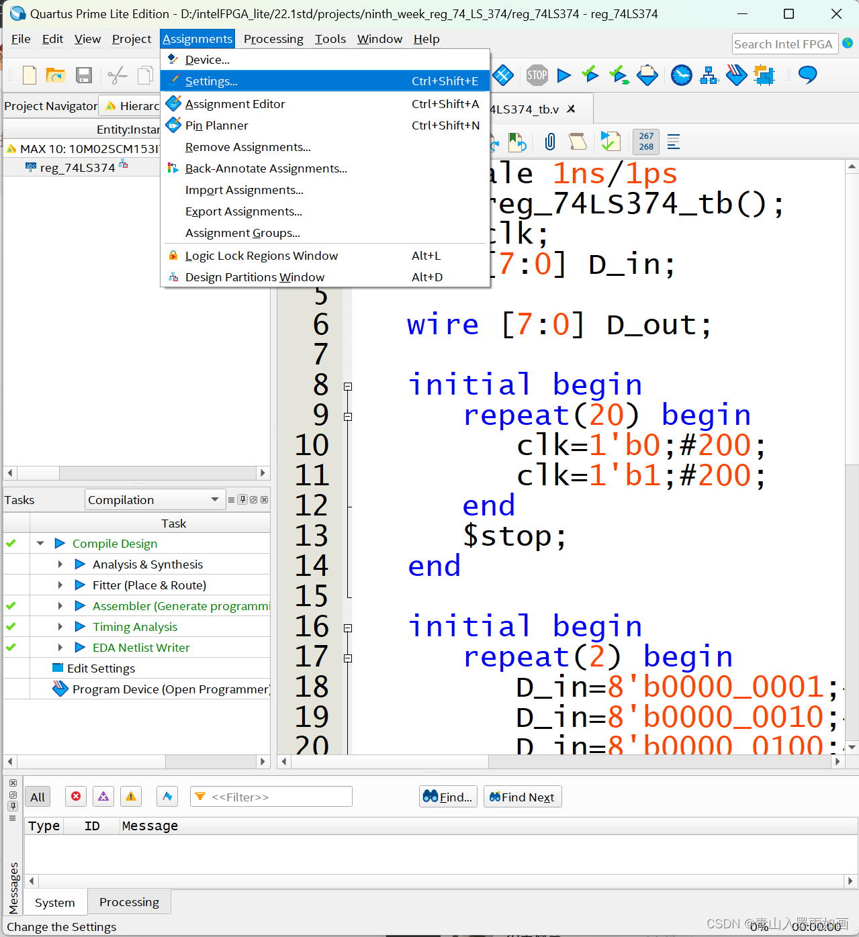
Task: Show critical warning messages filter icon
Action: click(x=103, y=797)
